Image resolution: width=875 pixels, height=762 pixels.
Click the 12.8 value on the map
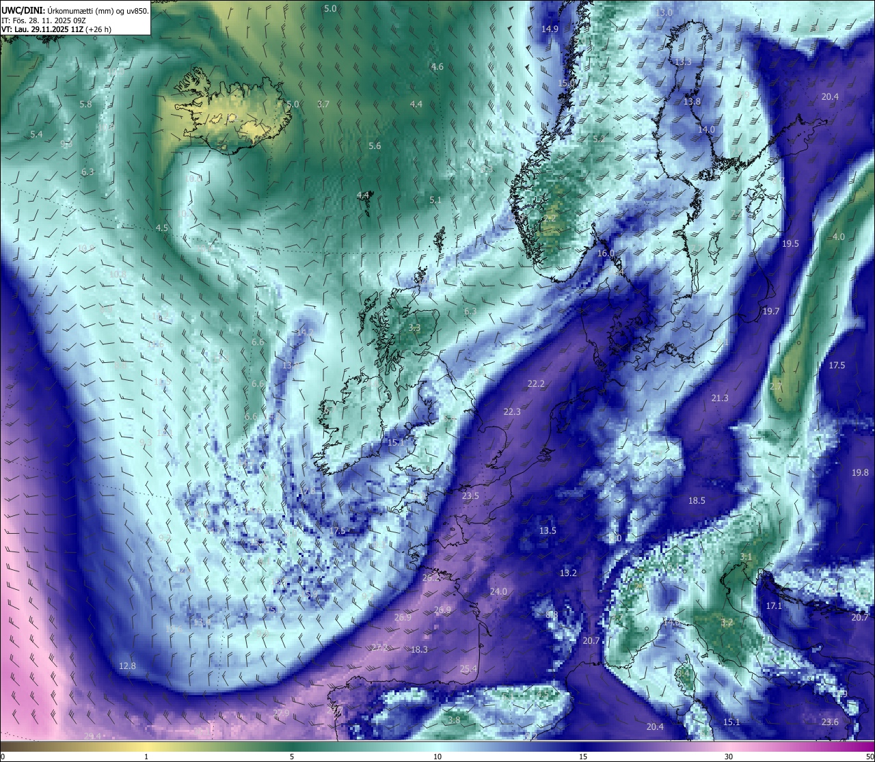(127, 666)
